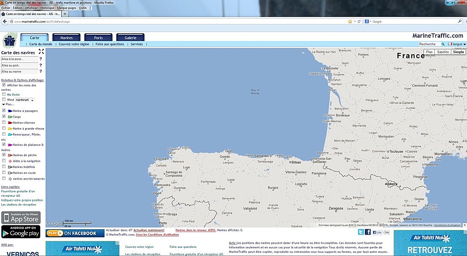The width and height of the screenshot is (467, 256).
Task: Uncheck the Cargo checkbox
Action: (x=4, y=116)
